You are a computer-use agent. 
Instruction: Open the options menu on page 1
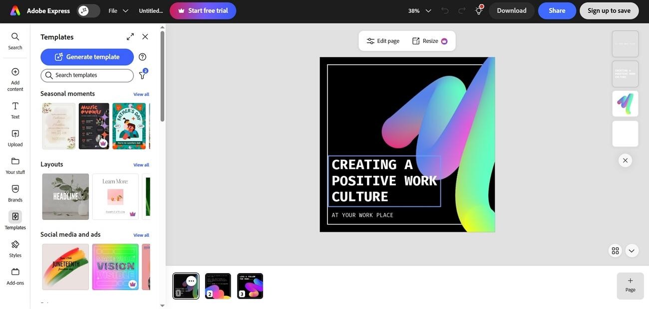coord(191,281)
